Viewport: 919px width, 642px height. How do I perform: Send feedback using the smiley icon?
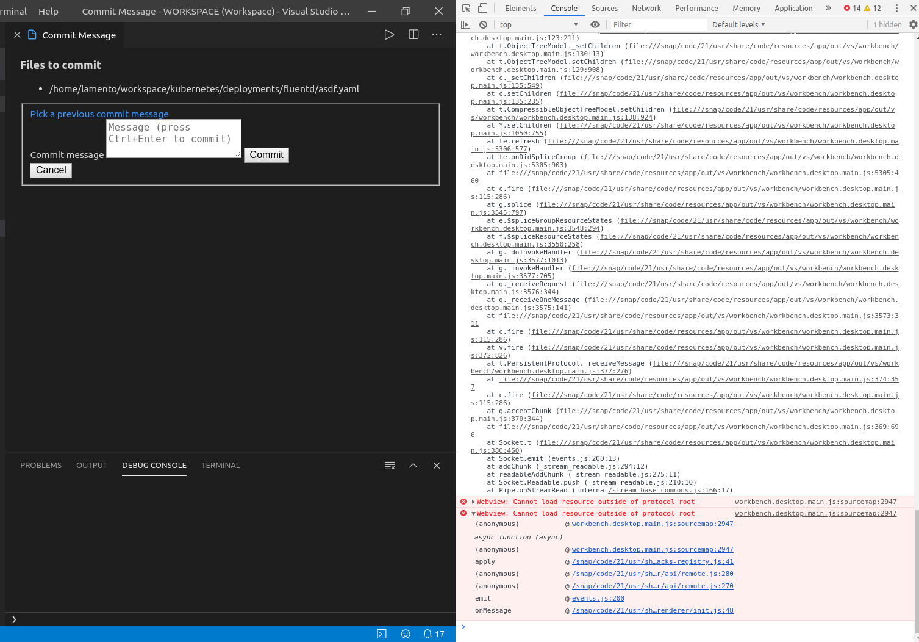406,633
